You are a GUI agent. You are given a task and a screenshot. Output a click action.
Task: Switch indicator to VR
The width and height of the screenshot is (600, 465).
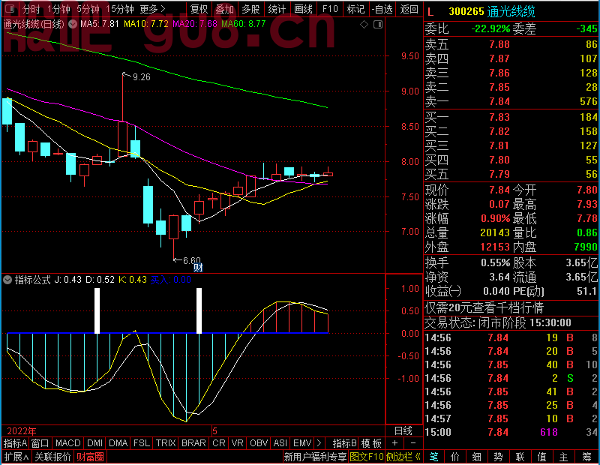238,443
